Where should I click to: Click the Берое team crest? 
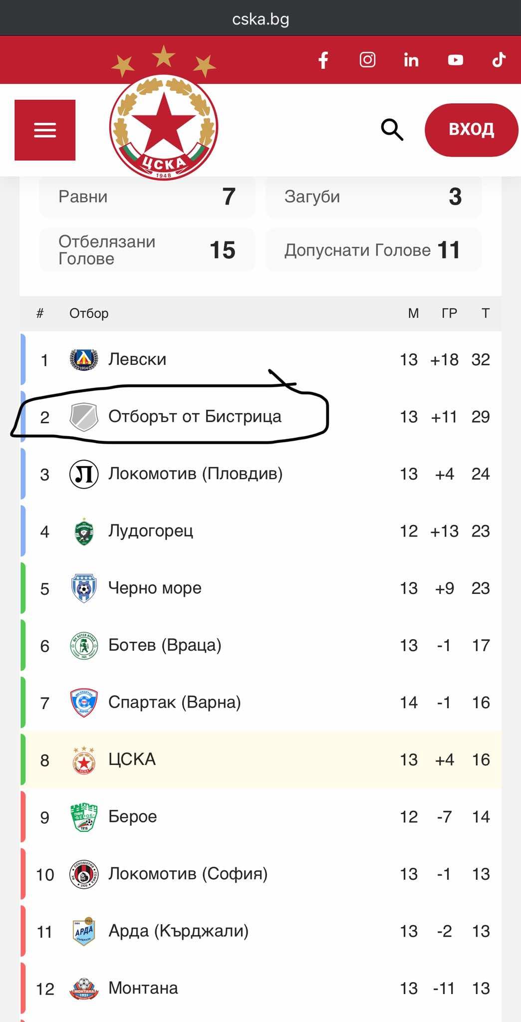tap(84, 817)
